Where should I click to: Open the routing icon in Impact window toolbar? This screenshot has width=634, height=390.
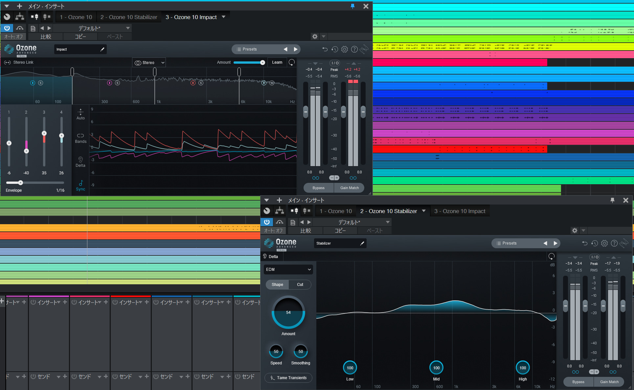(20, 17)
